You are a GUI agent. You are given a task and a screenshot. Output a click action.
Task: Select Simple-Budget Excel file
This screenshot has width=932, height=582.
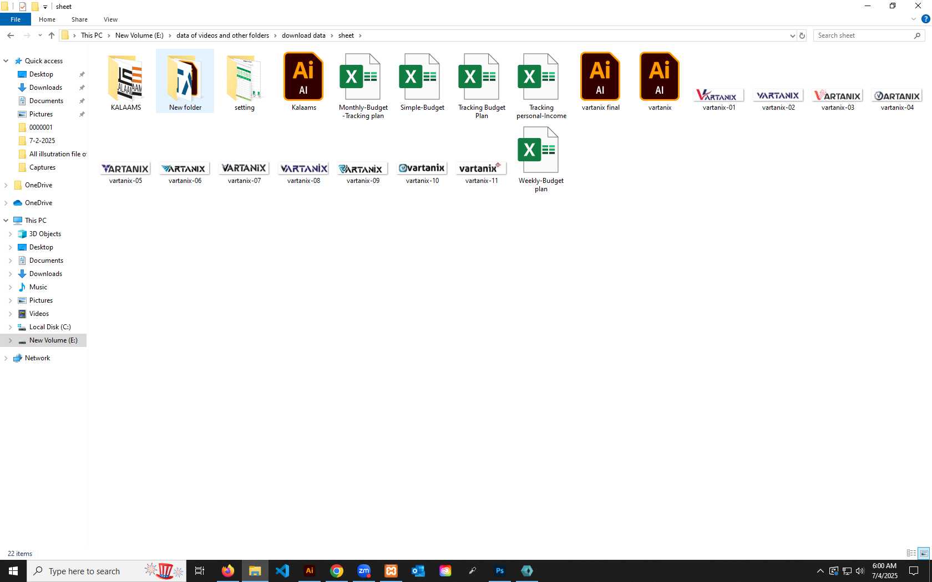[x=423, y=82]
